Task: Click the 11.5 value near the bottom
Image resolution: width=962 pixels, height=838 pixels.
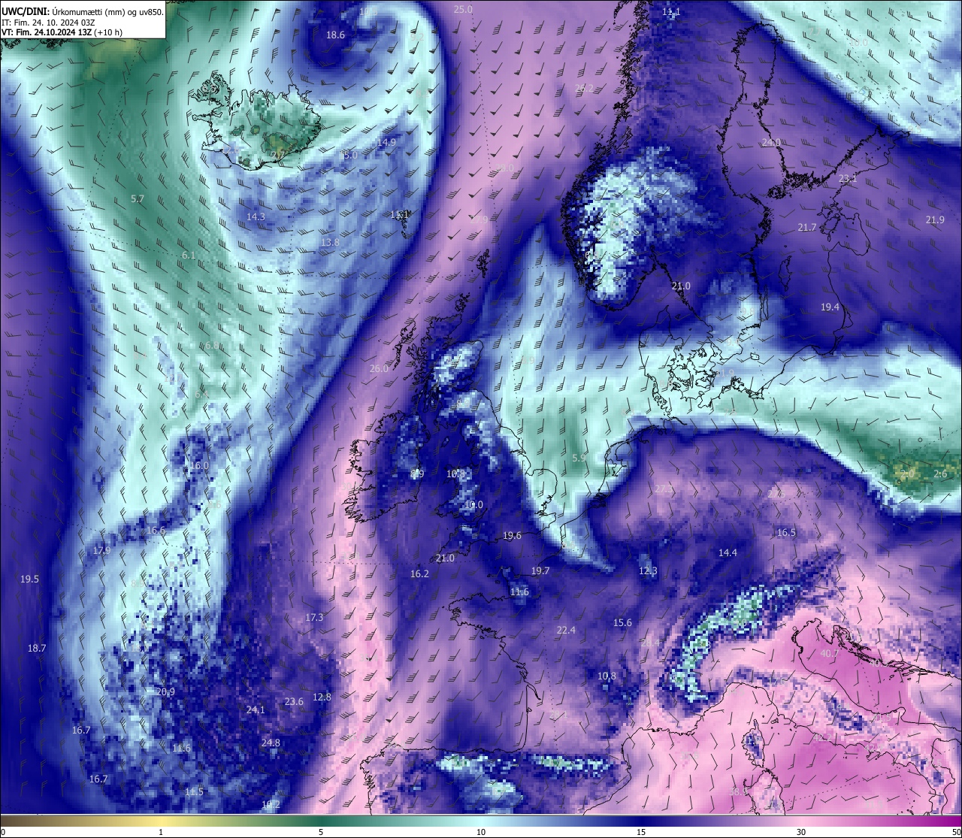Action: point(194,791)
